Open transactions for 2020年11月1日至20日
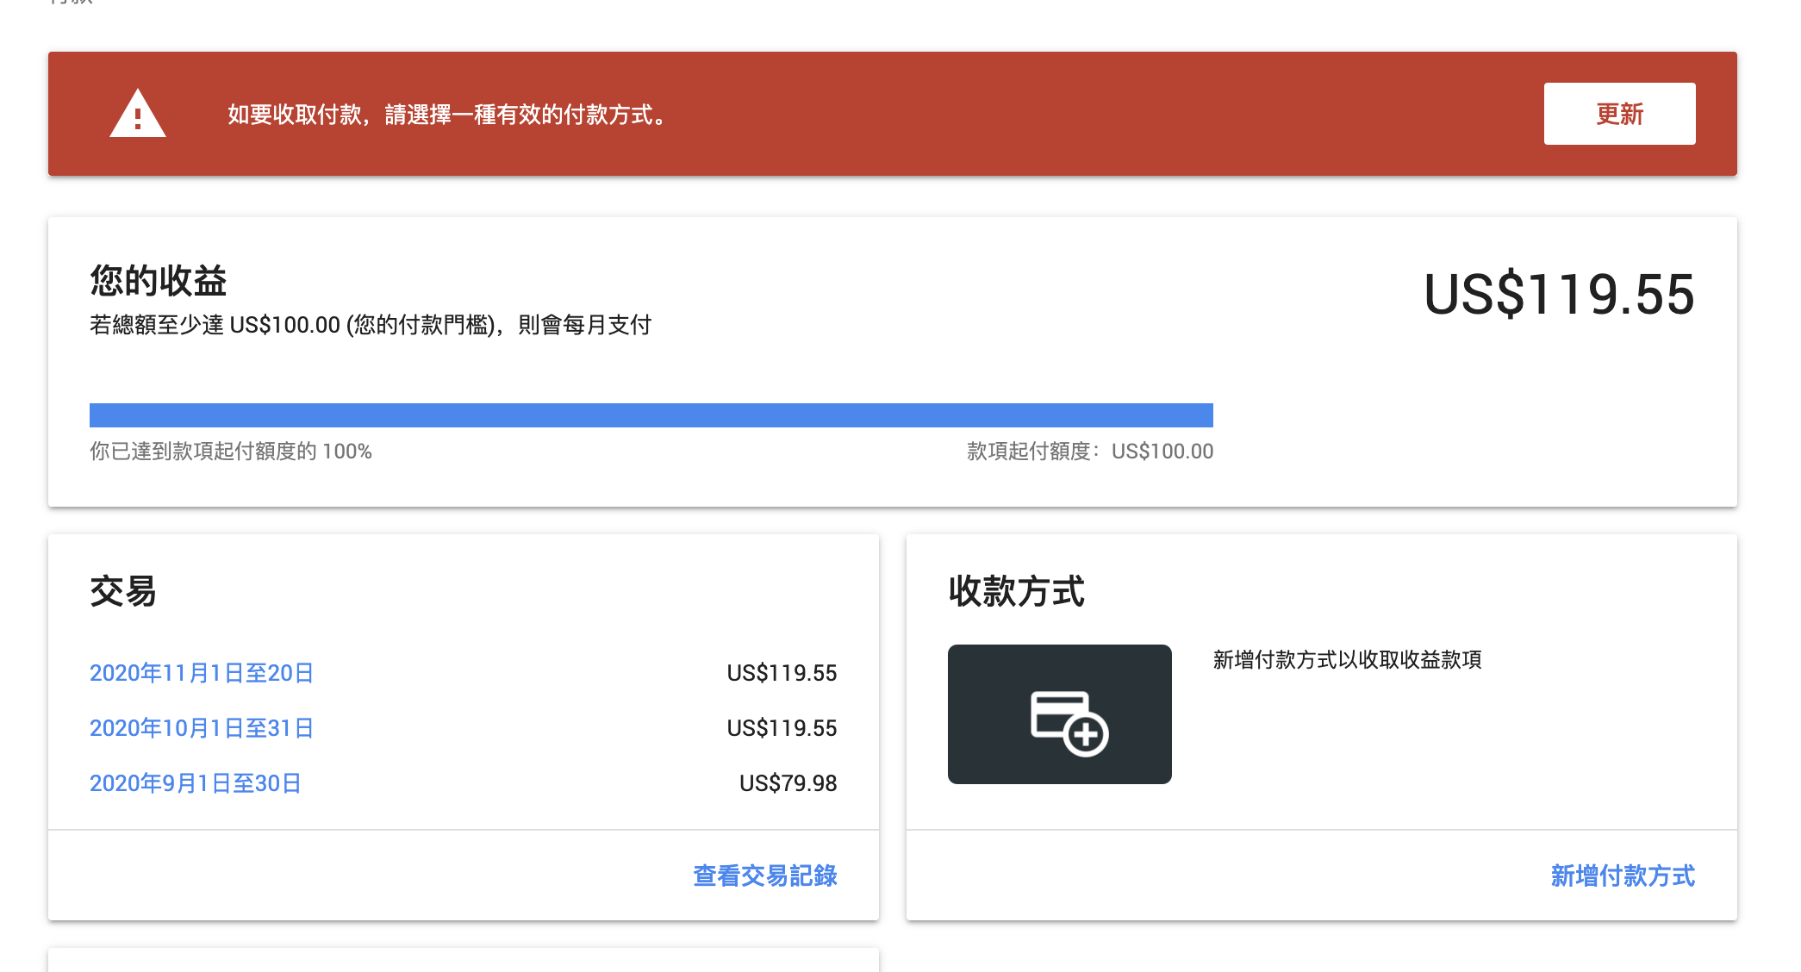The height and width of the screenshot is (972, 1801). pyautogui.click(x=202, y=673)
